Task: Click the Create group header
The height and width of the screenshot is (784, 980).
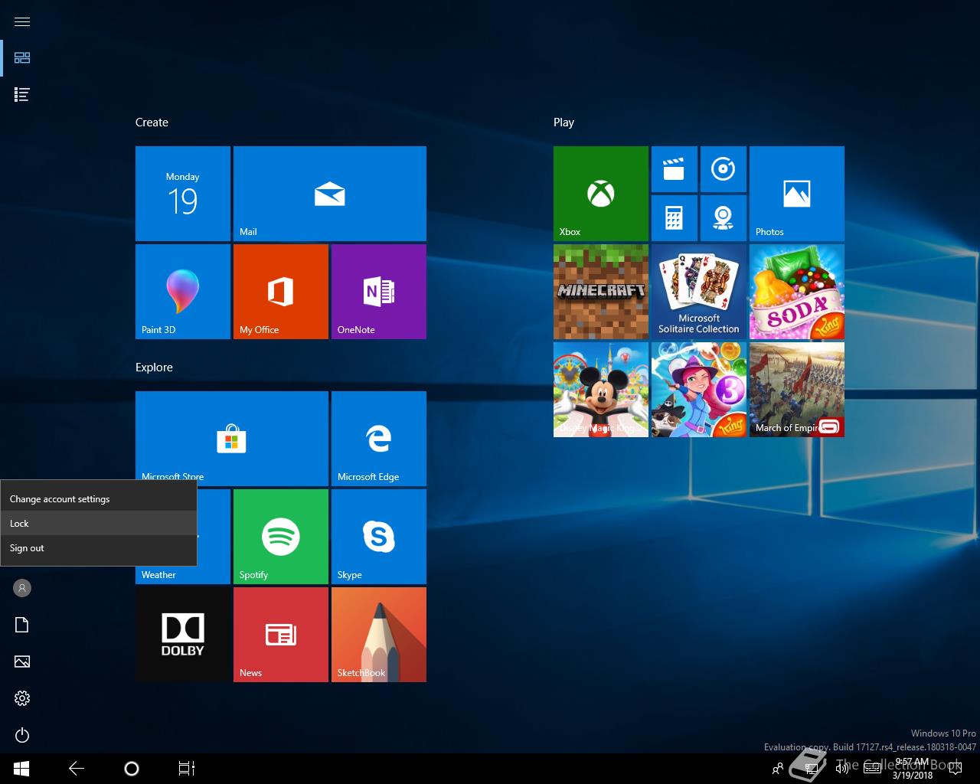Action: point(152,122)
